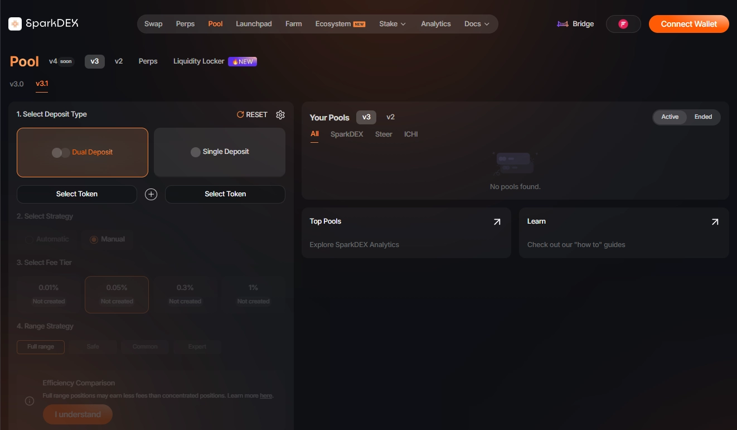This screenshot has width=737, height=430.
Task: Filter Your Pools by Steer
Action: pos(384,134)
